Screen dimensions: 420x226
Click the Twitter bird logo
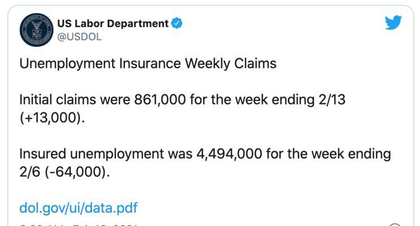click(393, 23)
